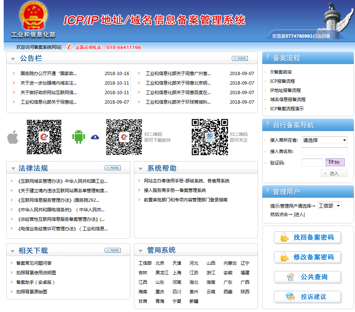Image resolution: width=355 pixels, height=312 pixels.
Task: Open the 请选择 province dropdown
Action: 324,140
